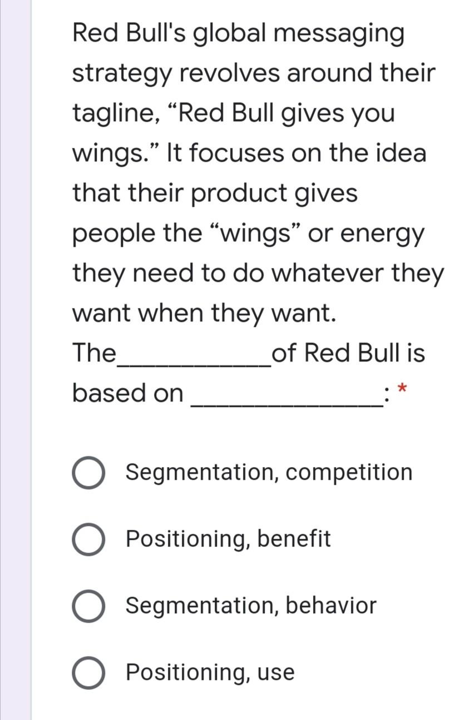450x720 pixels.
Task: Click the circle beside "Segmentation, behavior"
Action: point(89,605)
